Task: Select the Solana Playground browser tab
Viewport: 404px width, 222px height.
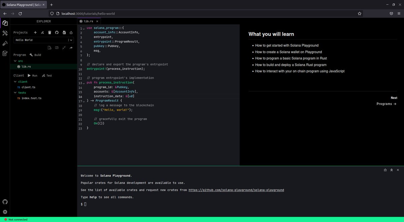Action: click(x=24, y=5)
